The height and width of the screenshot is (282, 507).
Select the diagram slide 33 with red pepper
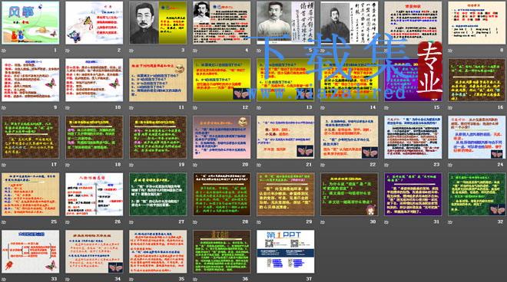[x=31, y=251]
